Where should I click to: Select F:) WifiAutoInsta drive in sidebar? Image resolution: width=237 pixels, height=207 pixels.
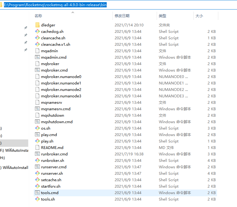[x=14, y=150]
